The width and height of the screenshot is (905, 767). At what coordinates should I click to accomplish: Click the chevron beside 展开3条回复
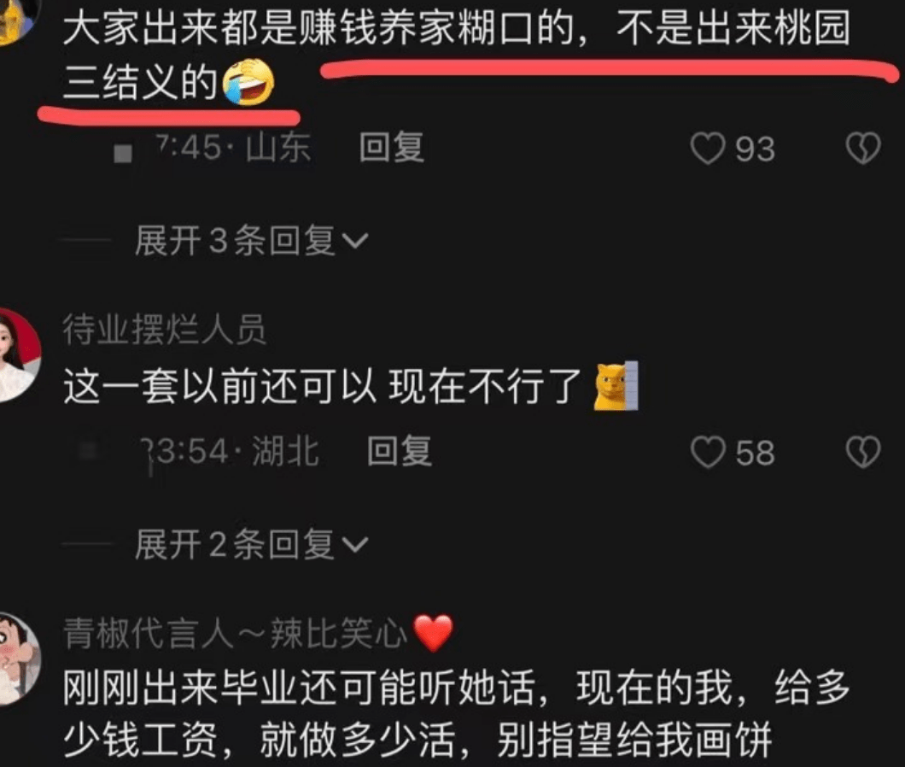[x=354, y=241]
